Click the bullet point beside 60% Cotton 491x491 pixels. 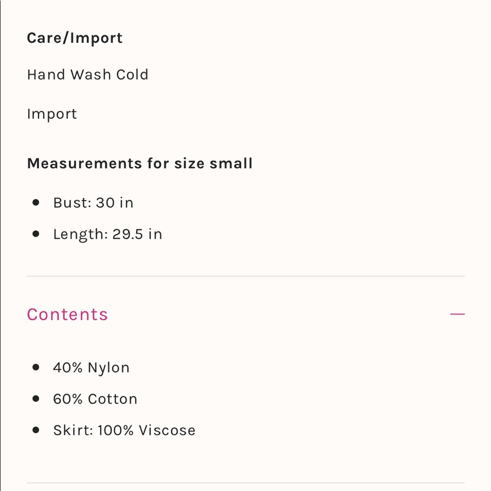coord(36,399)
